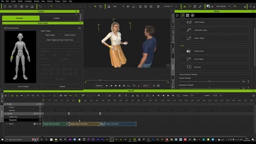256x144 pixels.
Task: Click the Home camera view icon
Action: [x=133, y=6]
